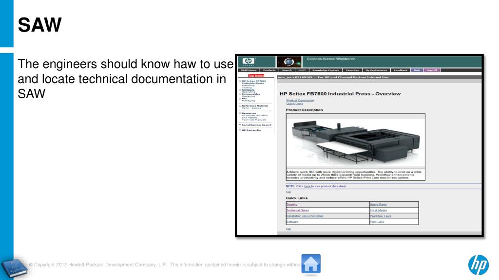Expand the Serial Number Search arrow
The width and height of the screenshot is (499, 280).
point(240,125)
